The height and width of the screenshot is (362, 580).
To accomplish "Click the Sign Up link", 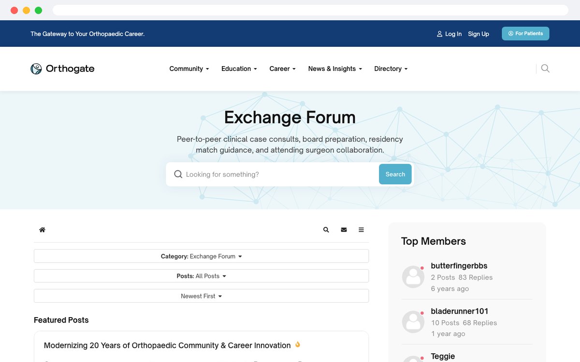I will 478,34.
